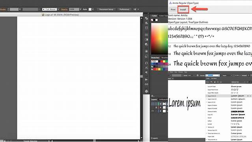252x142 pixels.
Task: Open Preferences from the control bar
Action: point(124,9)
